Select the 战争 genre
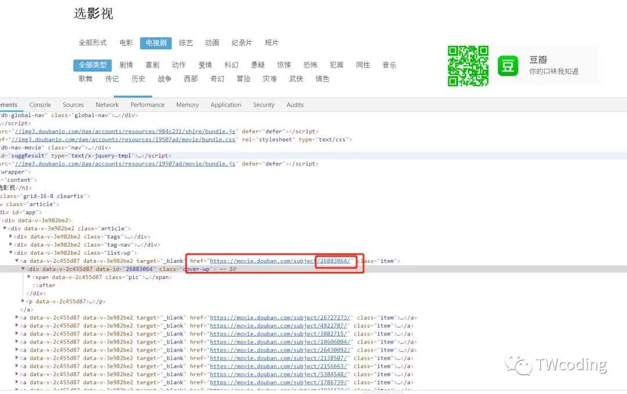Screen dimensions: 627x394 [x=165, y=79]
